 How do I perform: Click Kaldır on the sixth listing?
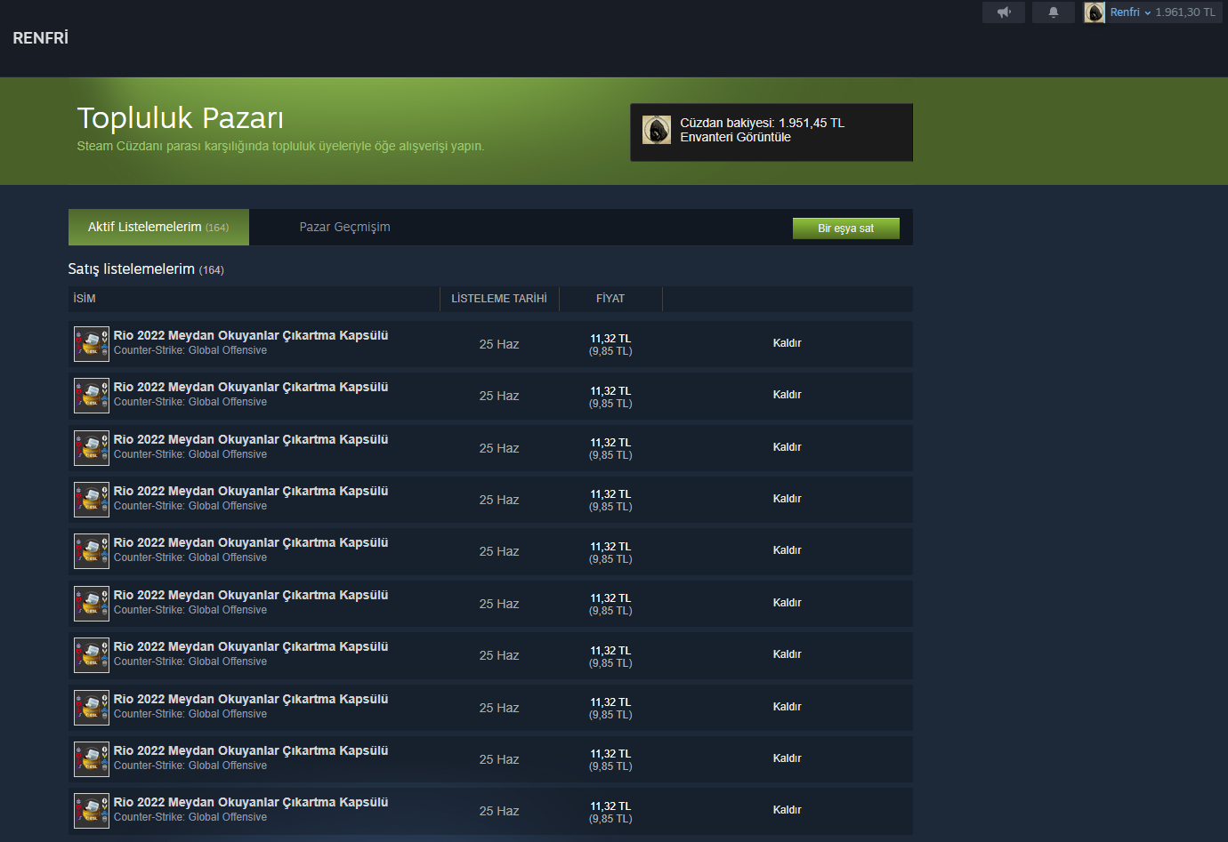(788, 603)
